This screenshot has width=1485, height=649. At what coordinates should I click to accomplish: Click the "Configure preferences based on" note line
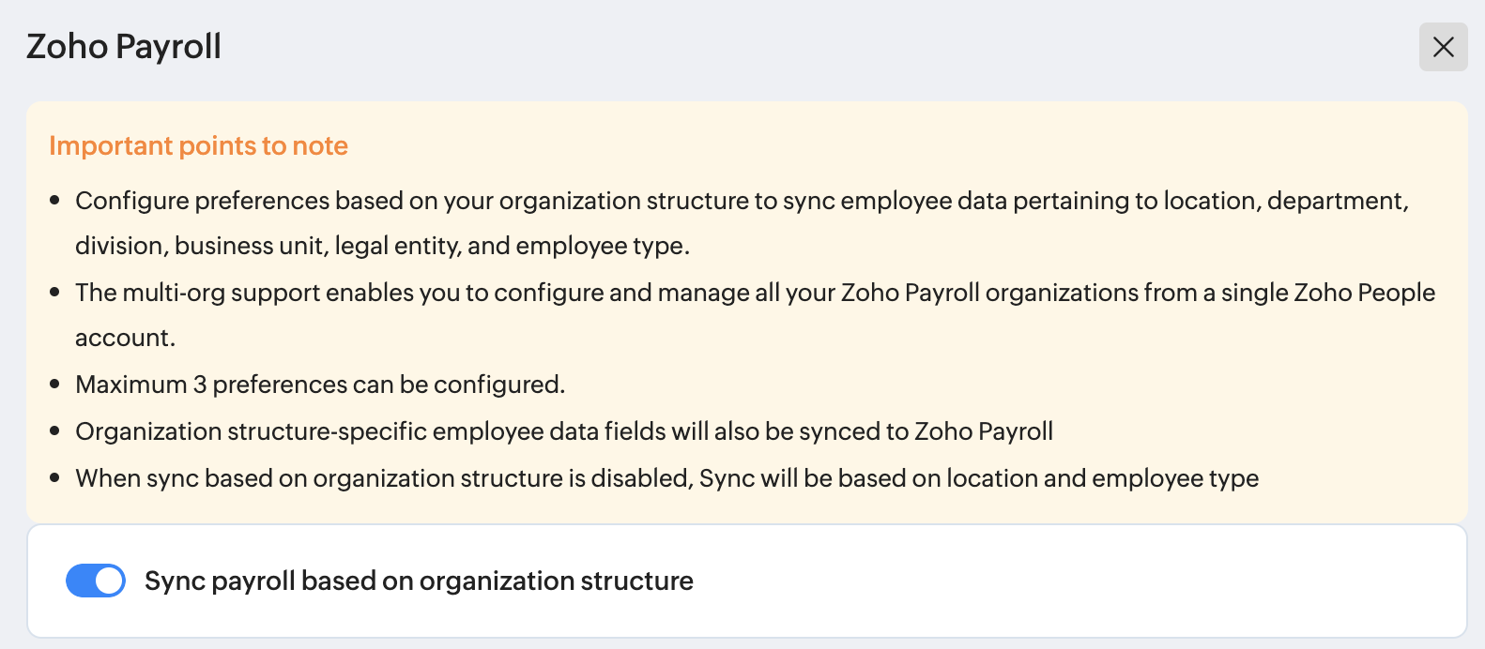tap(742, 201)
